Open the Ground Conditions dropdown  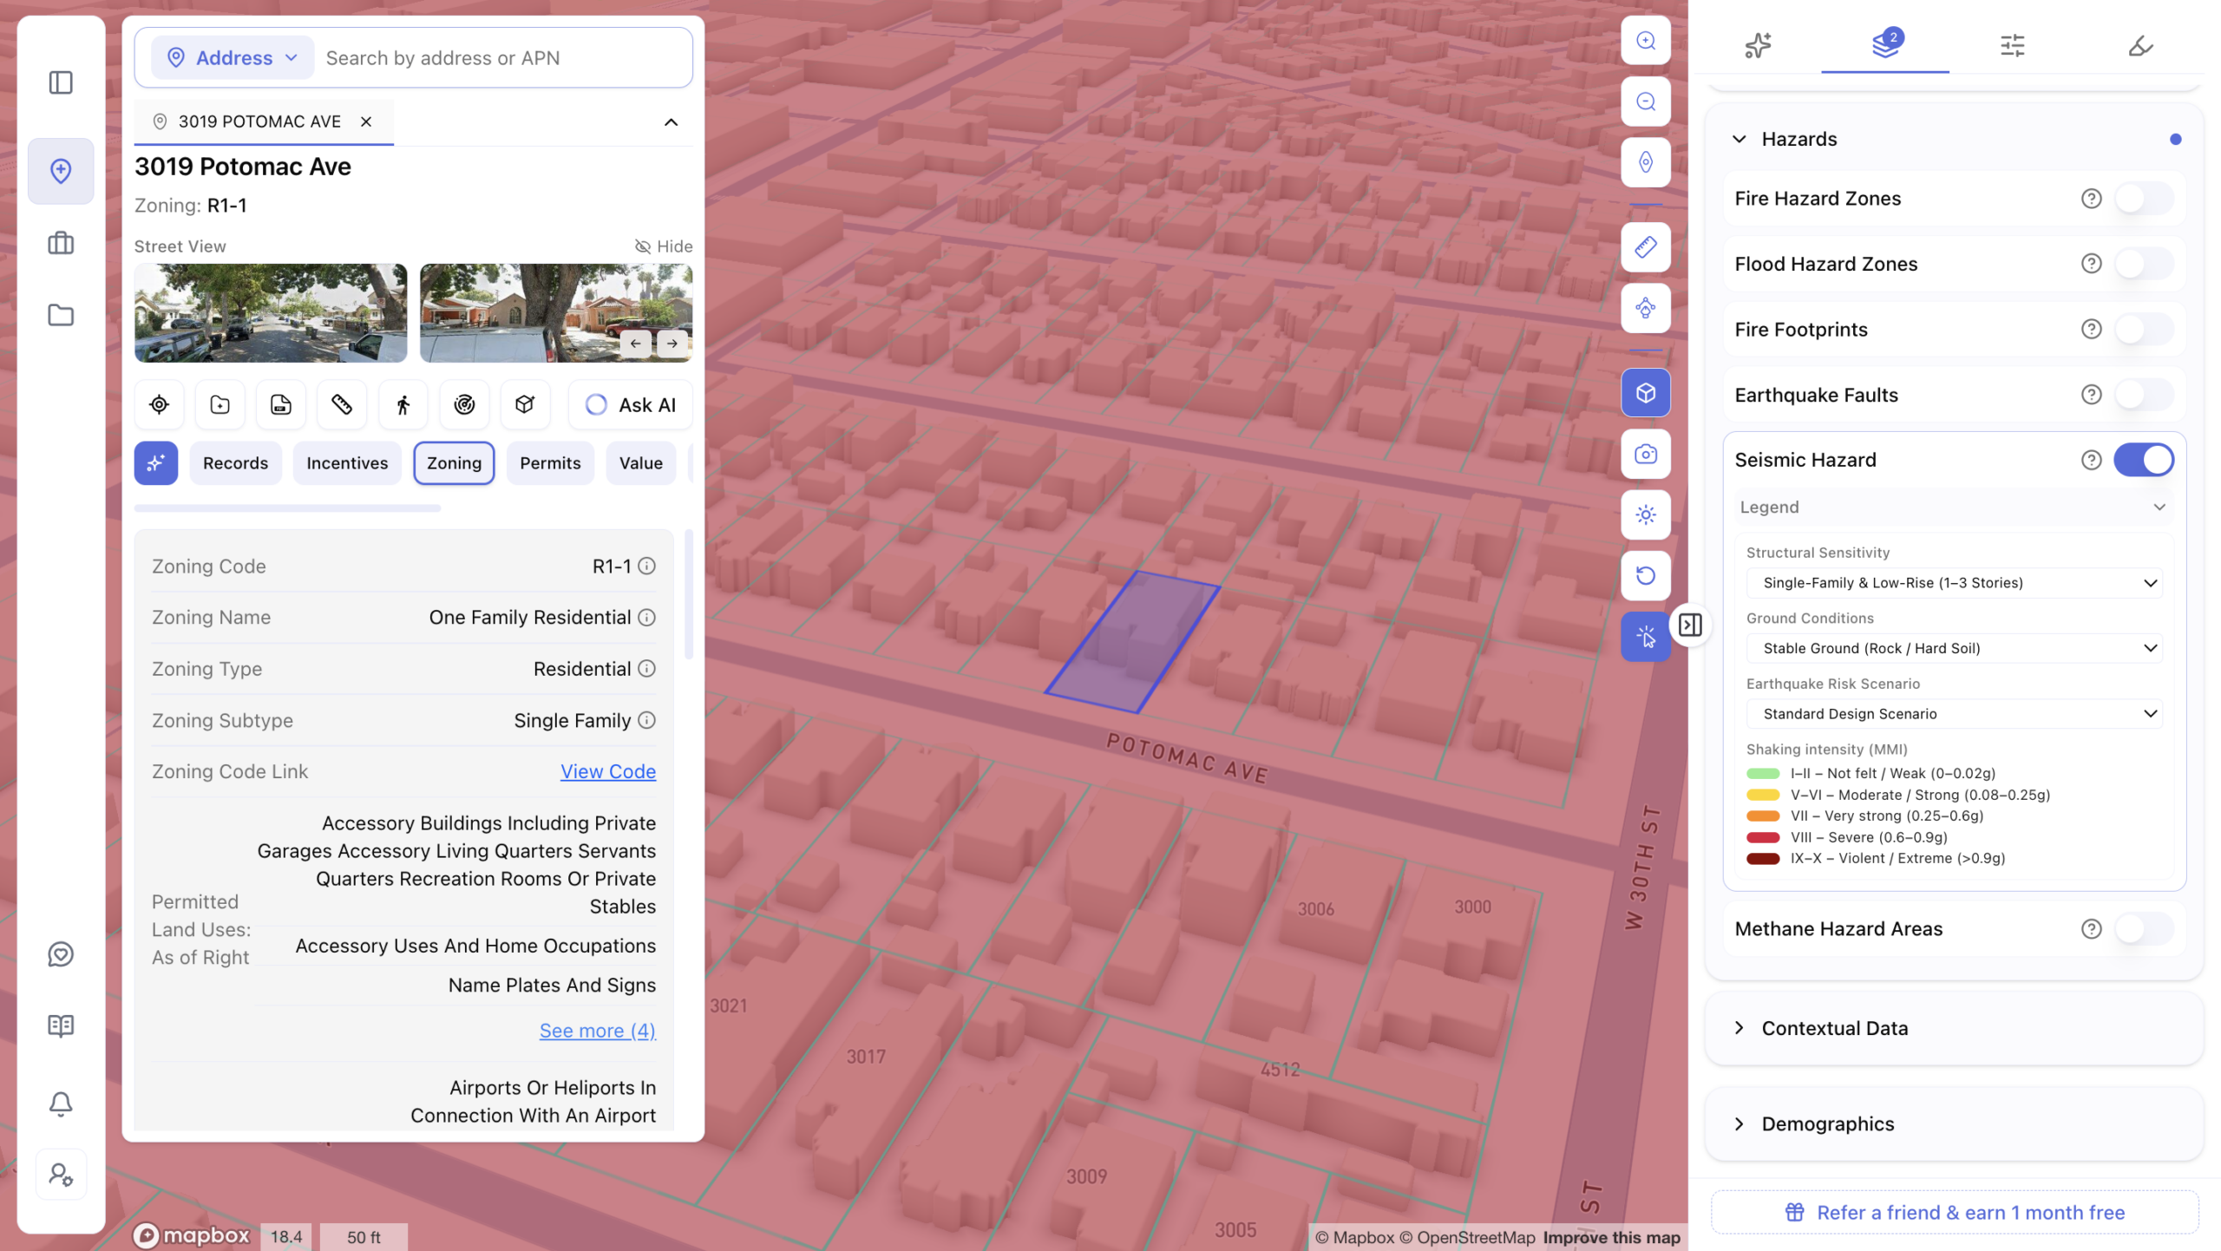tap(1954, 649)
